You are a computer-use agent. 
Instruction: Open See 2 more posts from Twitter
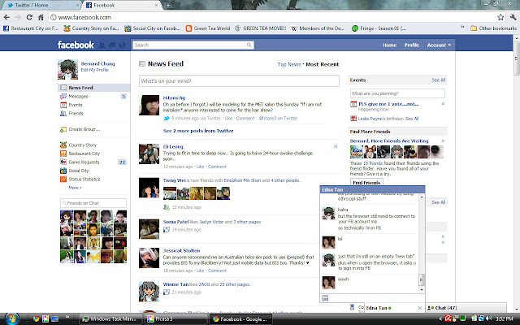(198, 131)
